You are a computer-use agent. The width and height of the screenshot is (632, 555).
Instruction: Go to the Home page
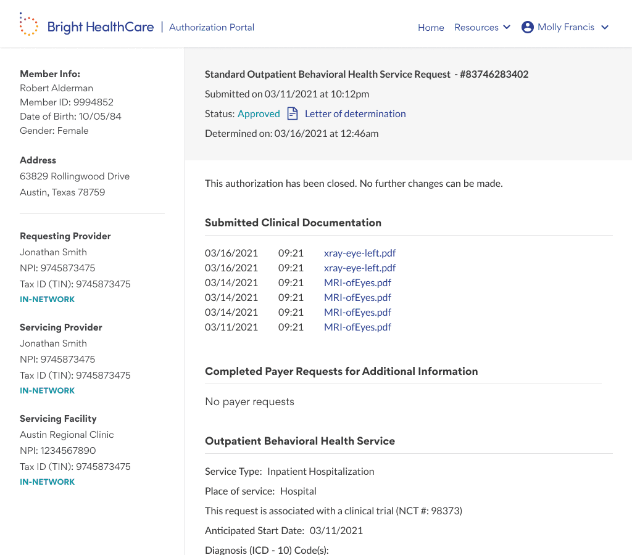click(431, 27)
